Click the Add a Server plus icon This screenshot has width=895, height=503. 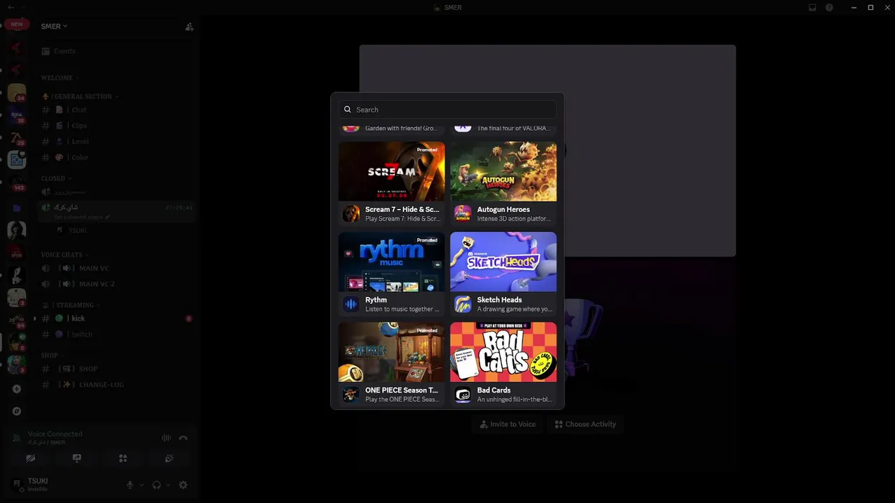click(17, 389)
